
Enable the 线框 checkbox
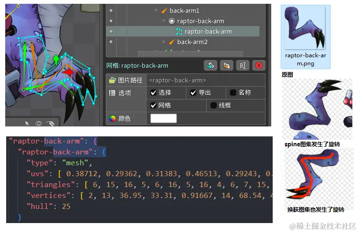(x=213, y=106)
